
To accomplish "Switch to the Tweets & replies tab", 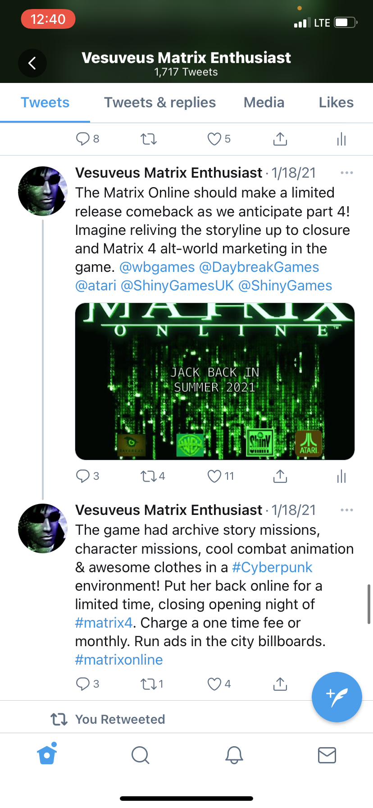I will tap(160, 102).
